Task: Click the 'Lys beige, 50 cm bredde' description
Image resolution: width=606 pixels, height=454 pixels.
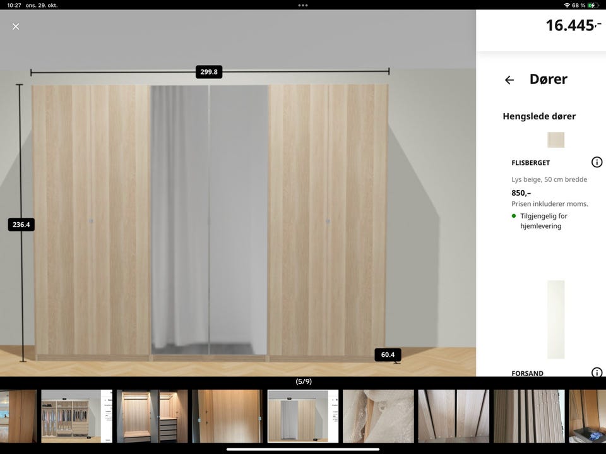Action: (549, 179)
